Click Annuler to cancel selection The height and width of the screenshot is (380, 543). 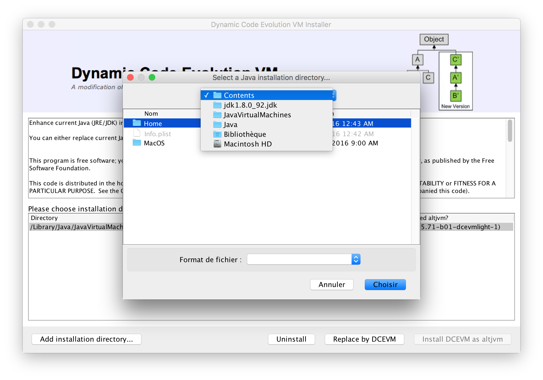pyautogui.click(x=332, y=285)
